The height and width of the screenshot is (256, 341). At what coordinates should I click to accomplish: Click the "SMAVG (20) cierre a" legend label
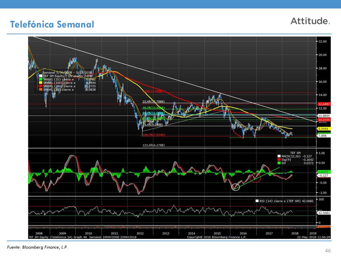pos(58,89)
